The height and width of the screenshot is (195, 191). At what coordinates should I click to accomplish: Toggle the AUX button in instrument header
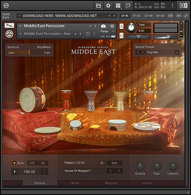point(181,31)
